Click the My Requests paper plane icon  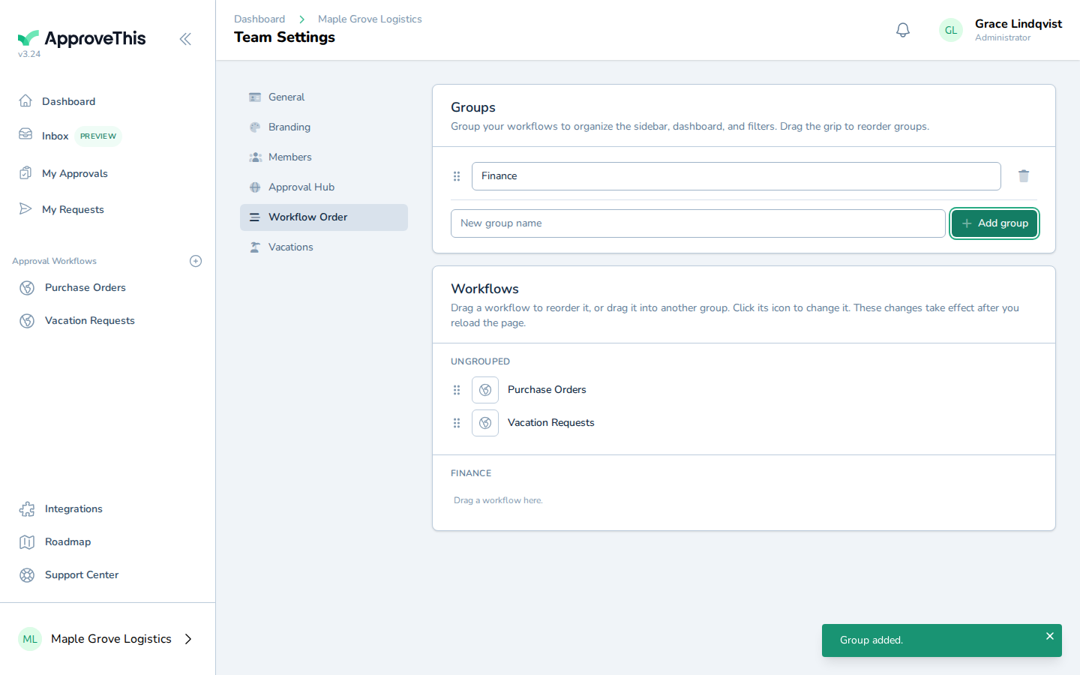(x=25, y=208)
